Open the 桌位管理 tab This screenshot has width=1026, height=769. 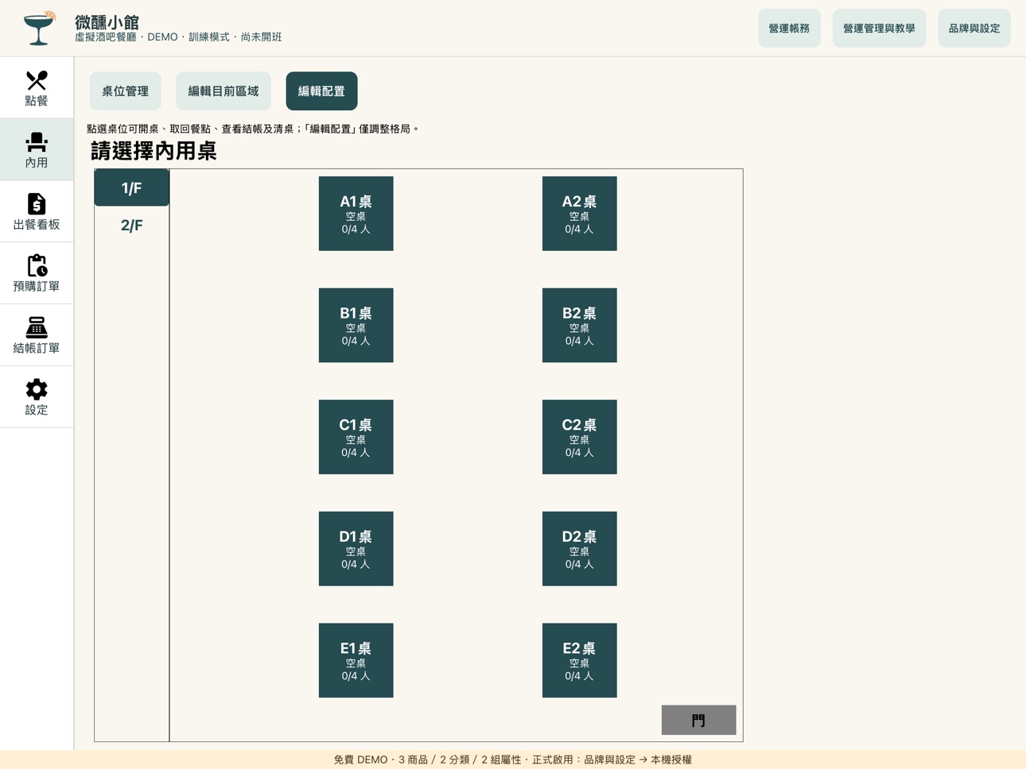(x=126, y=91)
